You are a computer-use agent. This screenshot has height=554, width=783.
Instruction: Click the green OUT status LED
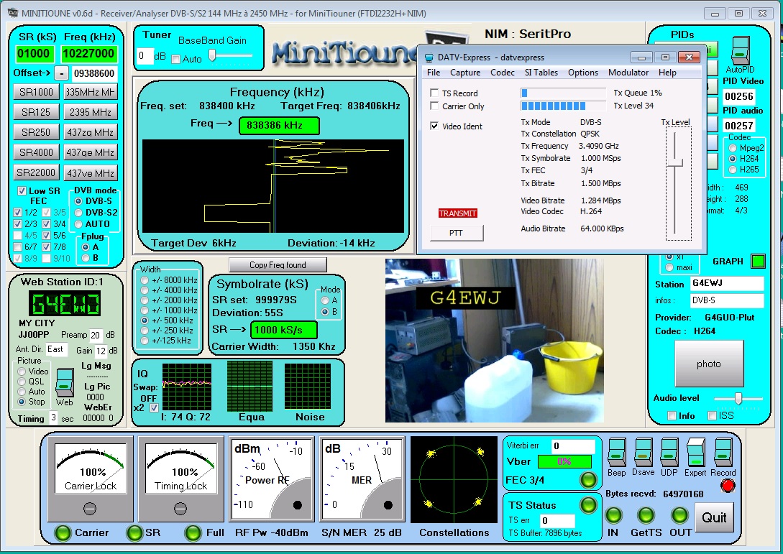(x=679, y=515)
